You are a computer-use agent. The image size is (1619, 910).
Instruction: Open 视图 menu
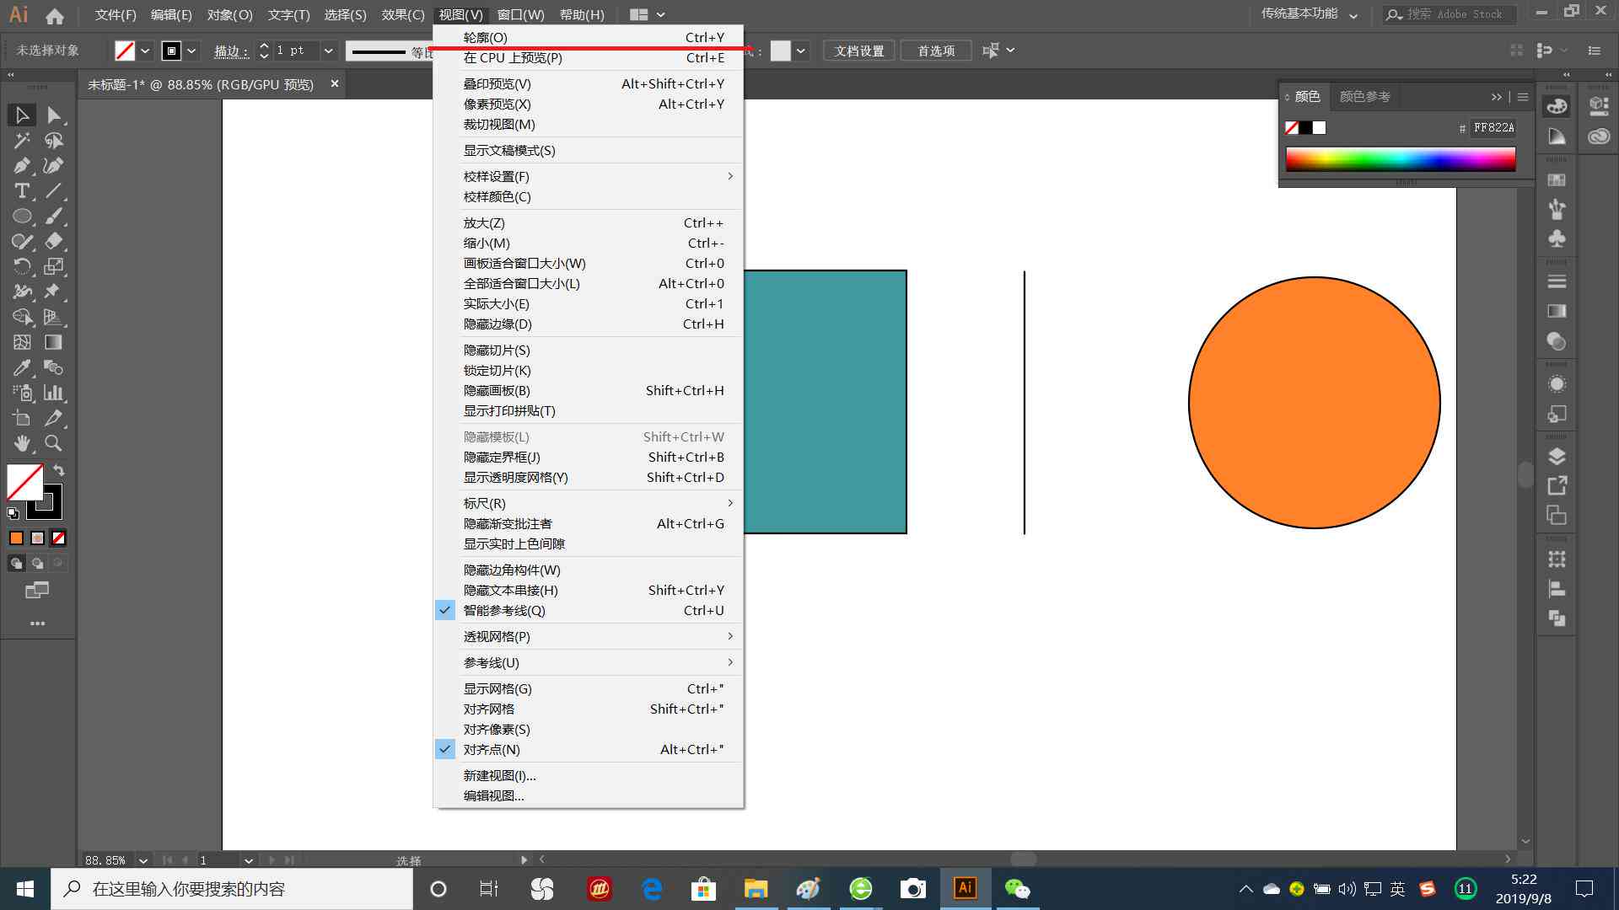pos(460,14)
